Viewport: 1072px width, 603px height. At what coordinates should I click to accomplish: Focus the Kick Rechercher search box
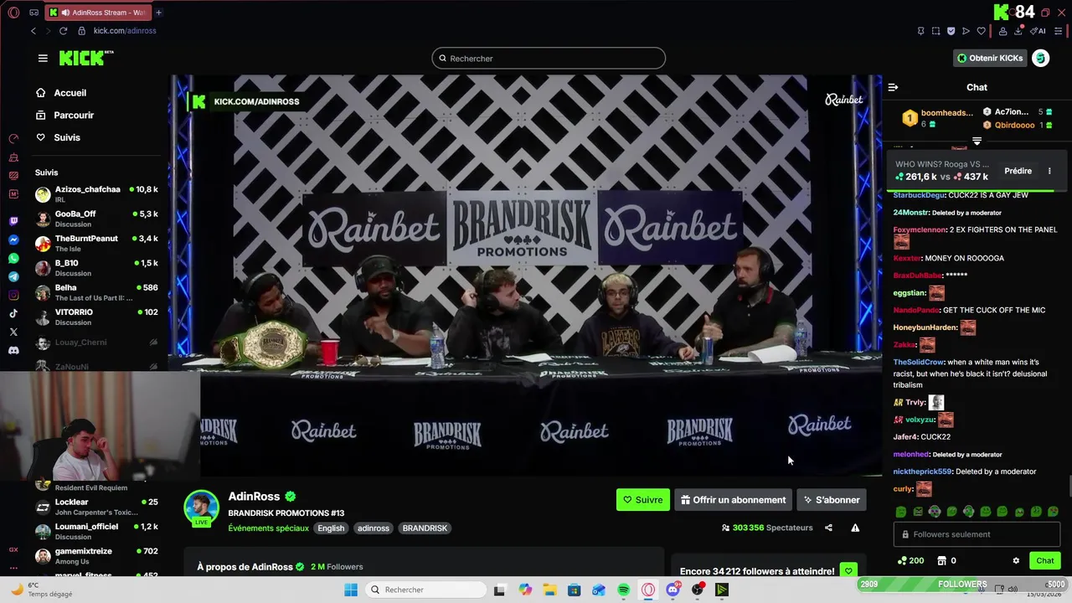pos(549,58)
